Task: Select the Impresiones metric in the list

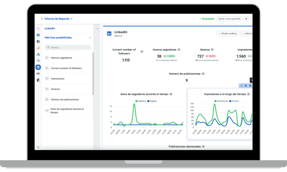Action: point(58,79)
